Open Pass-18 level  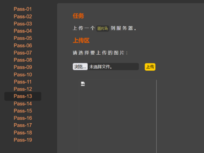[x=23, y=133]
